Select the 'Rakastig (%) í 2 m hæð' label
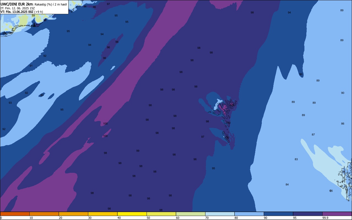 [51, 4]
